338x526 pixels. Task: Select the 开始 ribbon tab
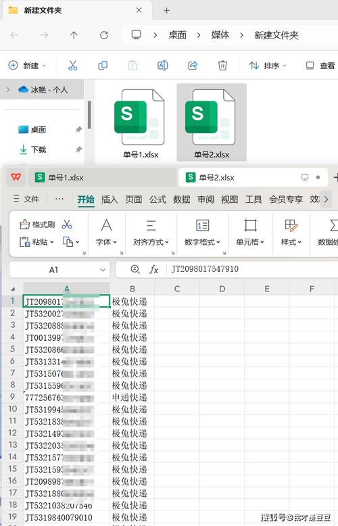coord(86,199)
